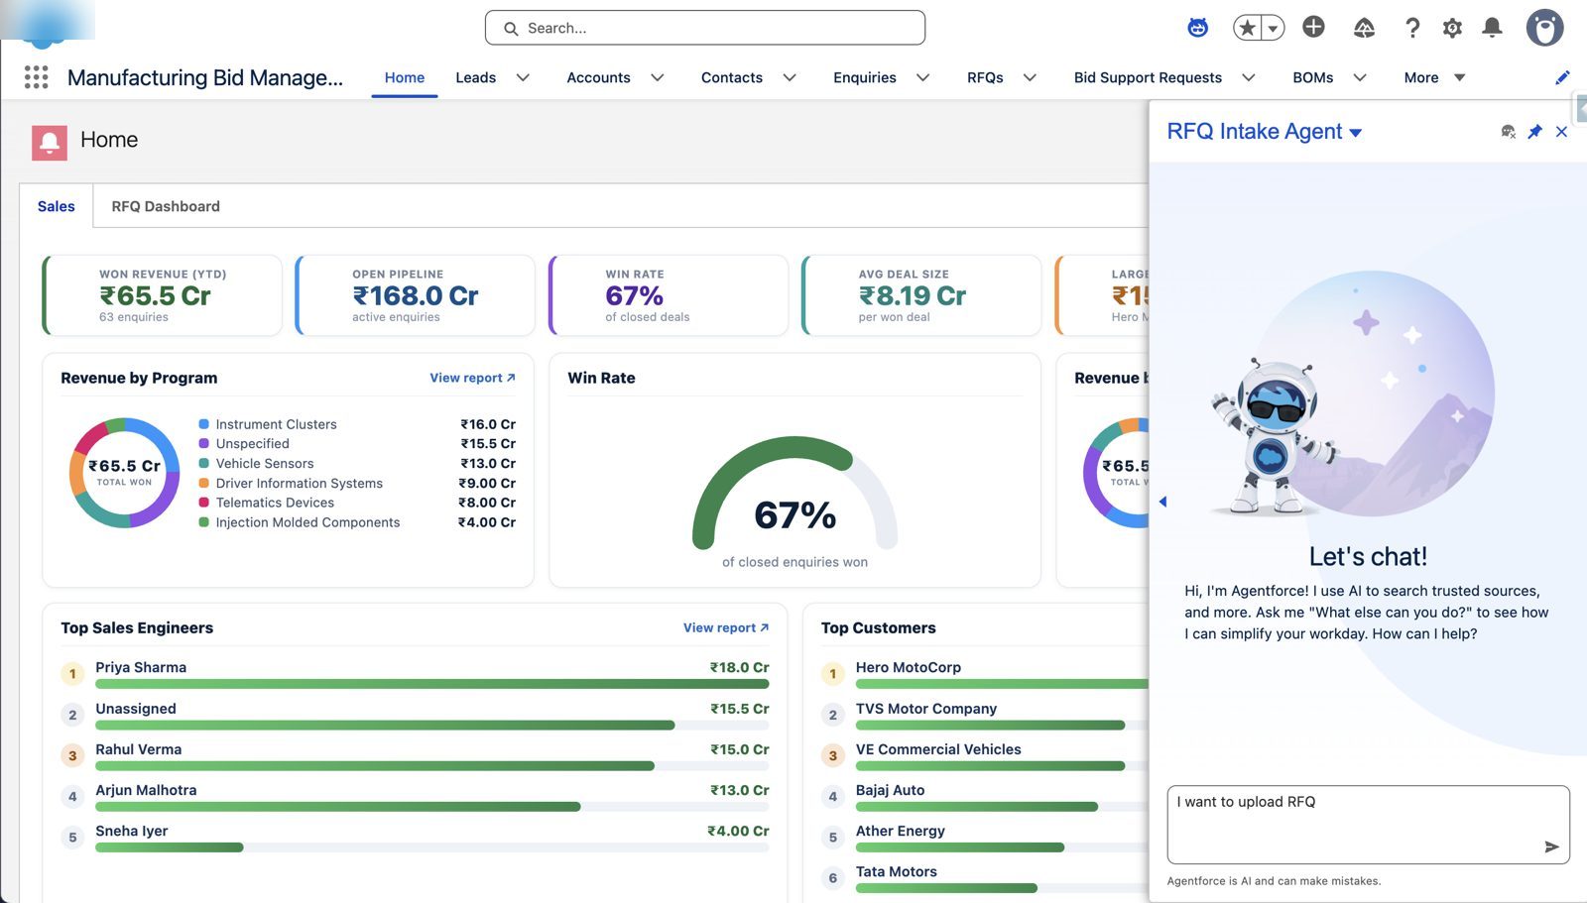Open the RFQs navigation tab
The image size is (1587, 903).
(985, 77)
